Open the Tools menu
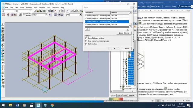 coord(36,7)
